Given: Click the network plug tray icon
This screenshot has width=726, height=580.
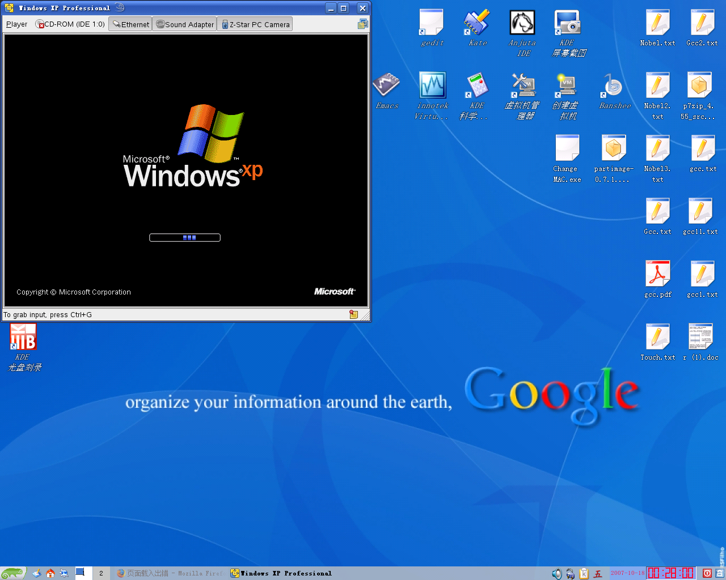Looking at the screenshot, I should click(570, 573).
